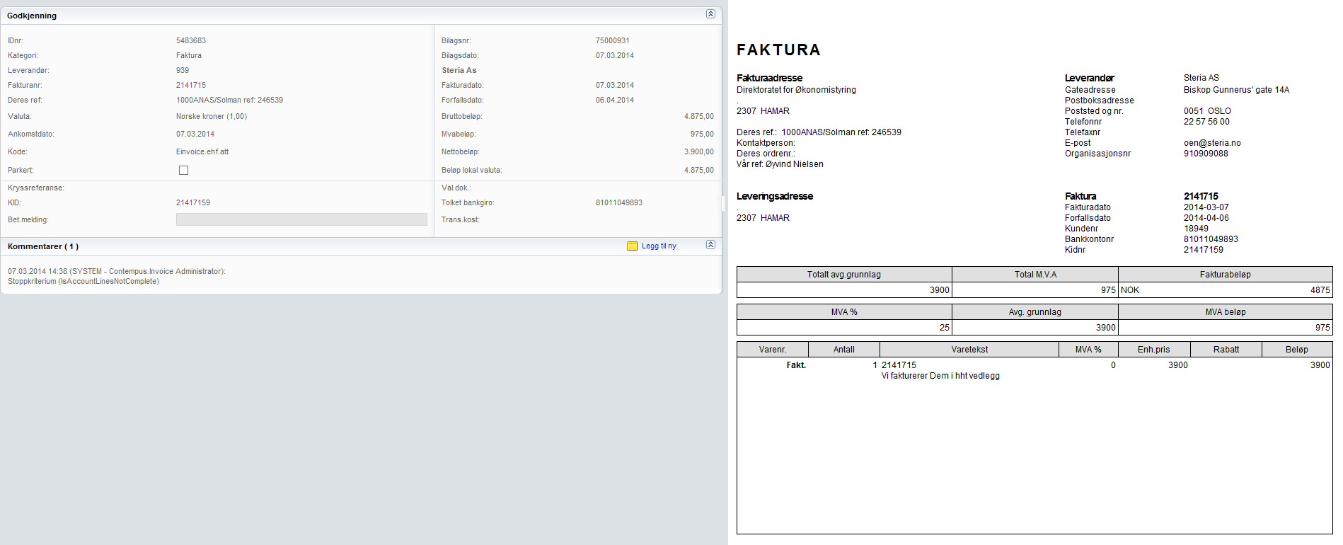
Task: Click Direktoratet for Økonomistyring on invoice
Action: [x=796, y=90]
